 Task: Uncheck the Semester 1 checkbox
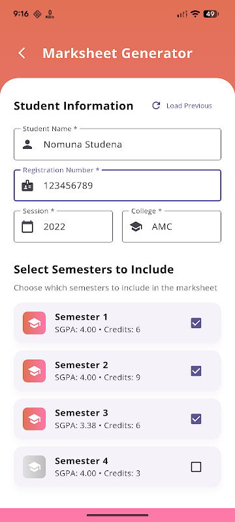point(196,323)
